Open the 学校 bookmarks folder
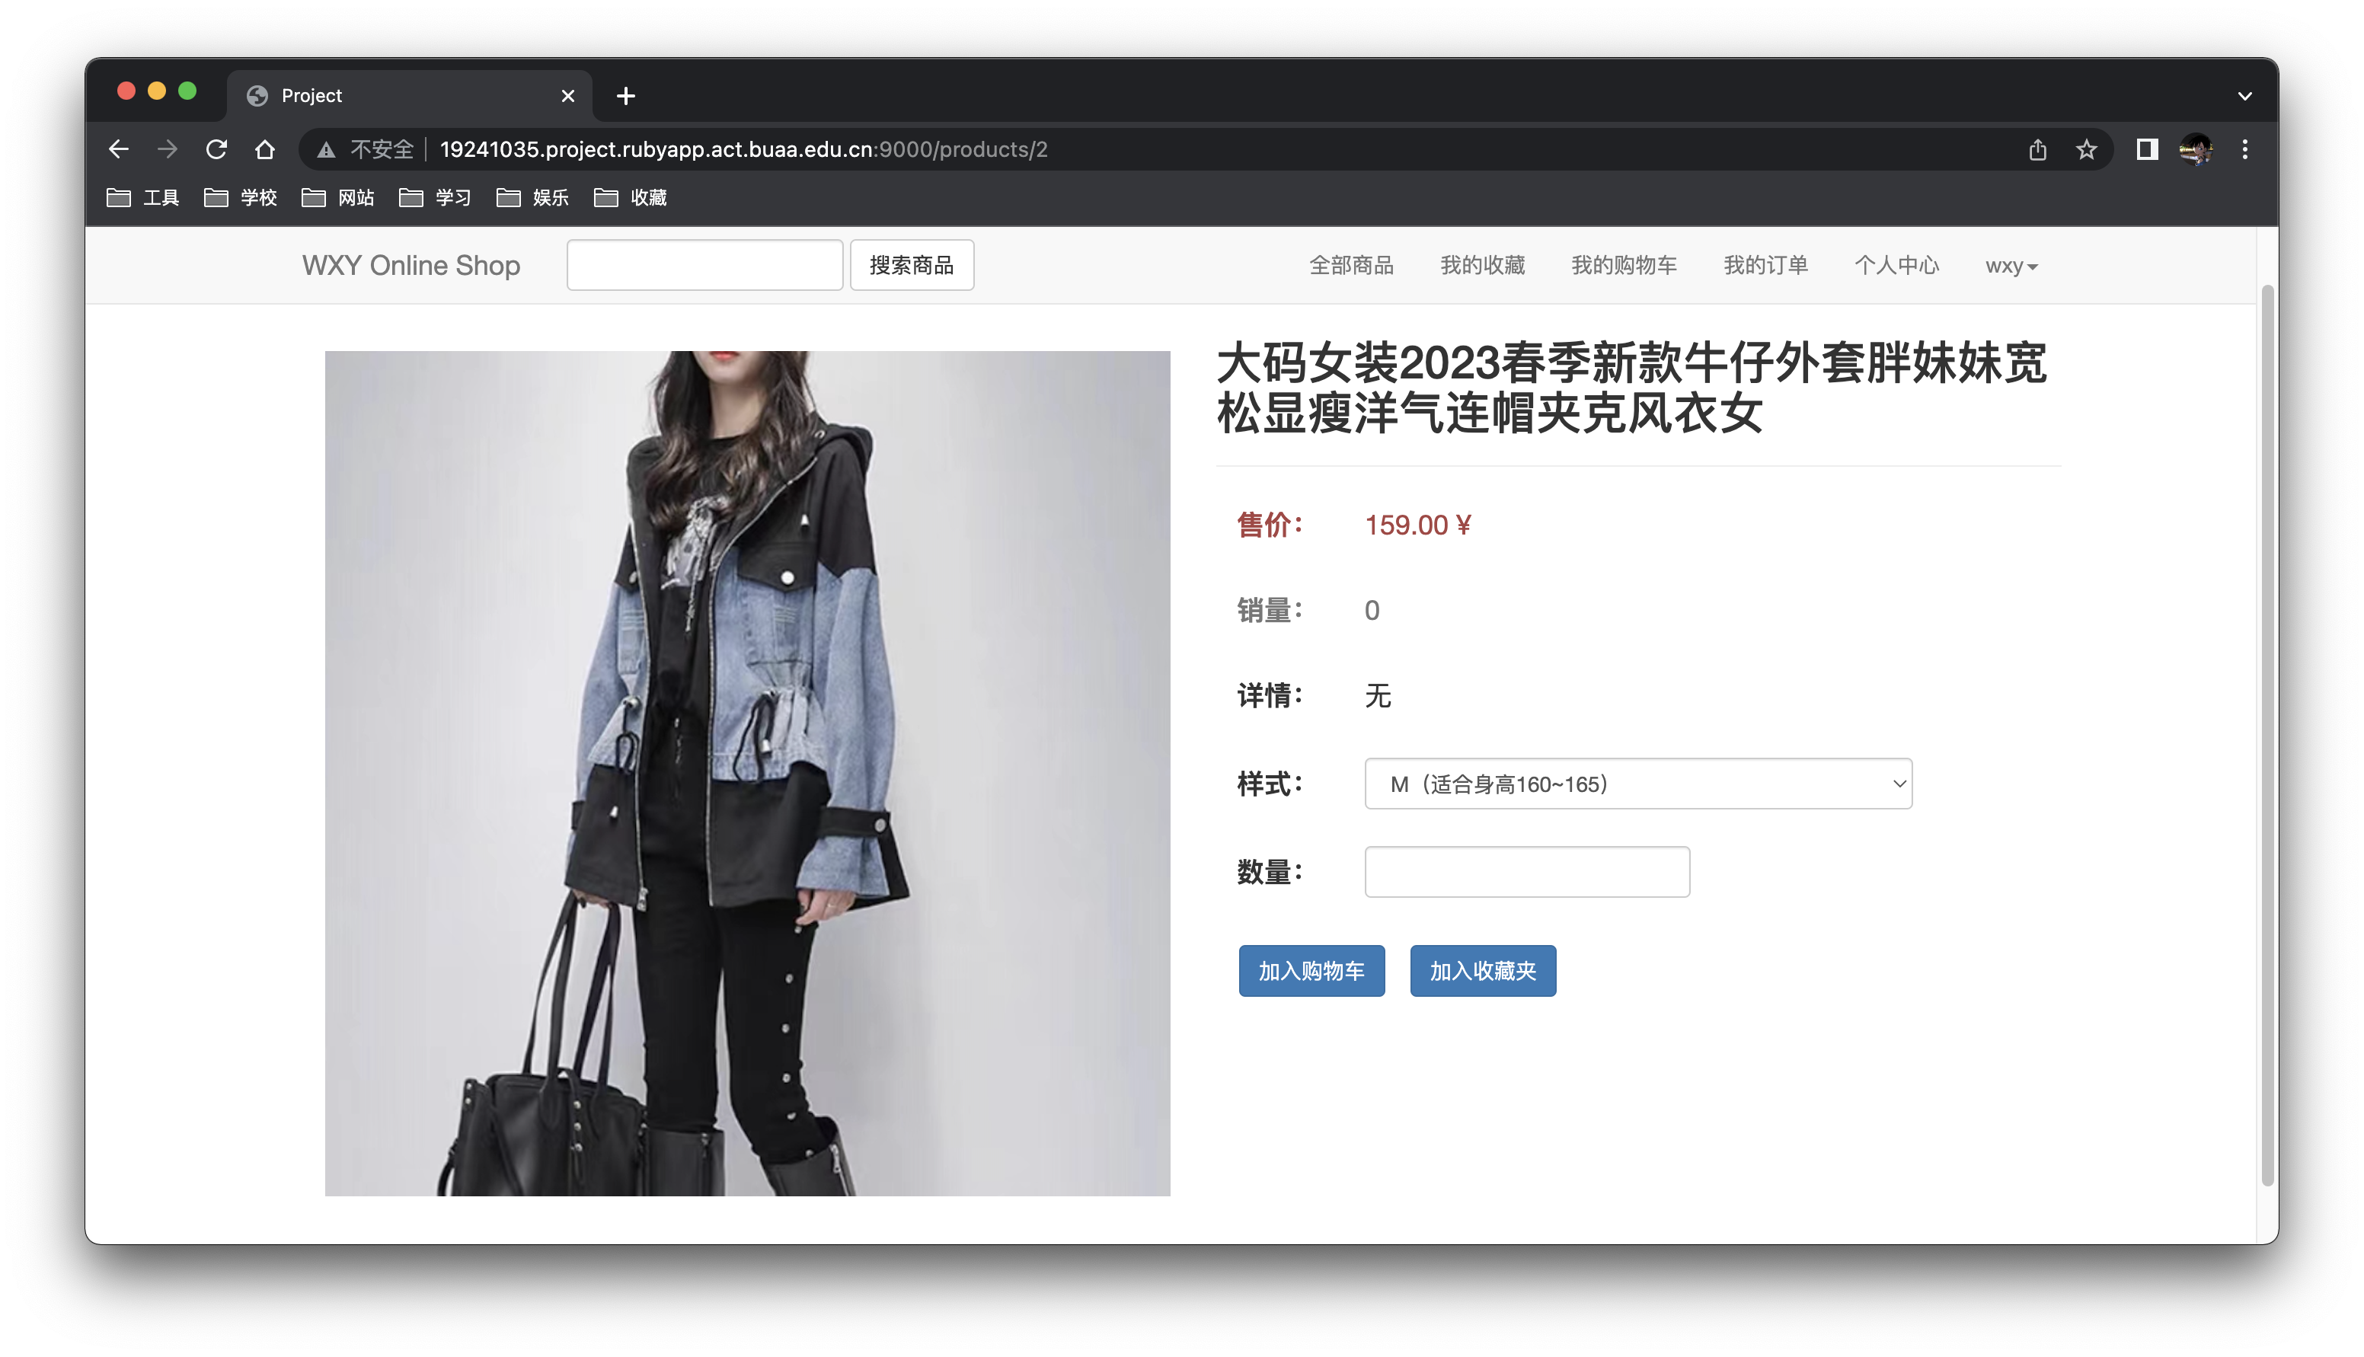 point(241,197)
